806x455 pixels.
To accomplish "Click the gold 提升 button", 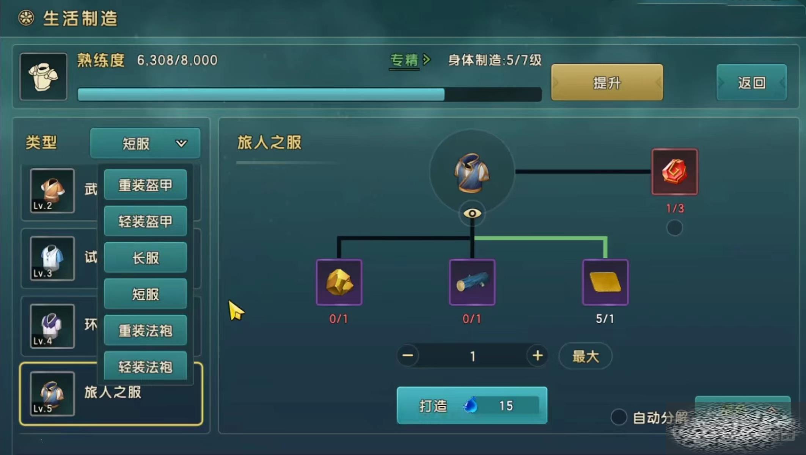I will tap(607, 82).
